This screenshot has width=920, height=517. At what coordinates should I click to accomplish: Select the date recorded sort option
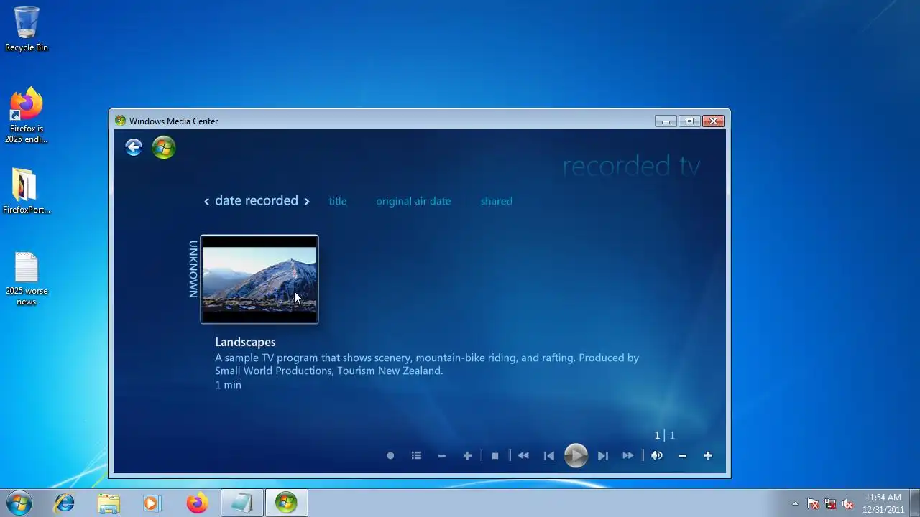(257, 200)
